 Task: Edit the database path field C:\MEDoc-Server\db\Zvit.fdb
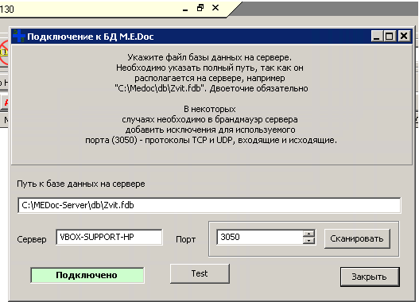pos(209,205)
